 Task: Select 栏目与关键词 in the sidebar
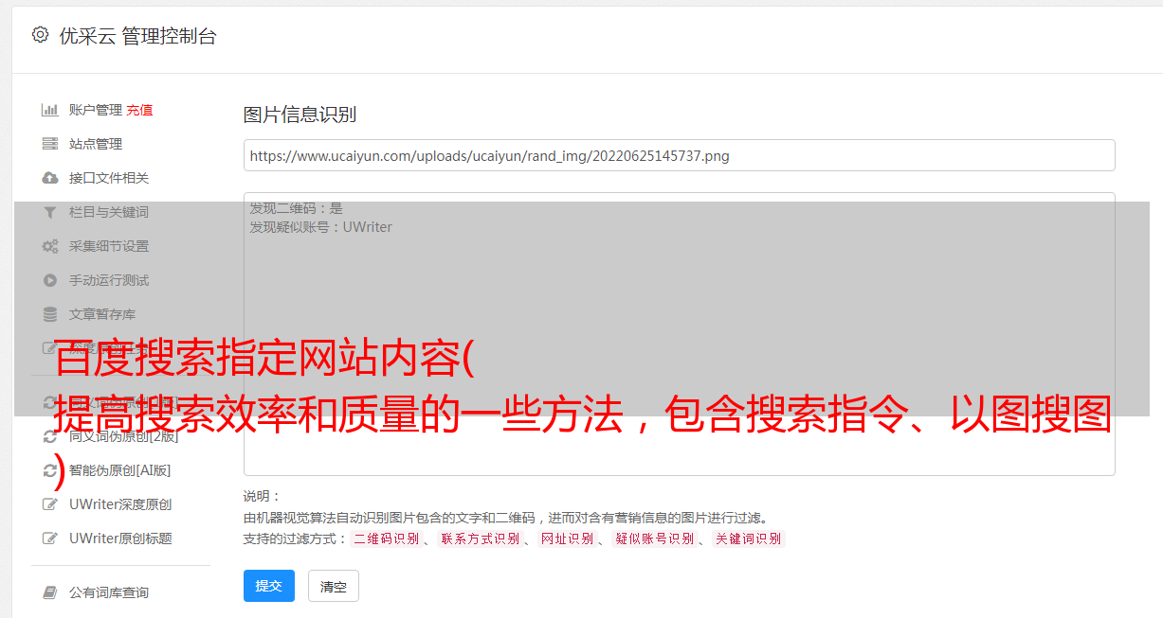click(x=109, y=212)
